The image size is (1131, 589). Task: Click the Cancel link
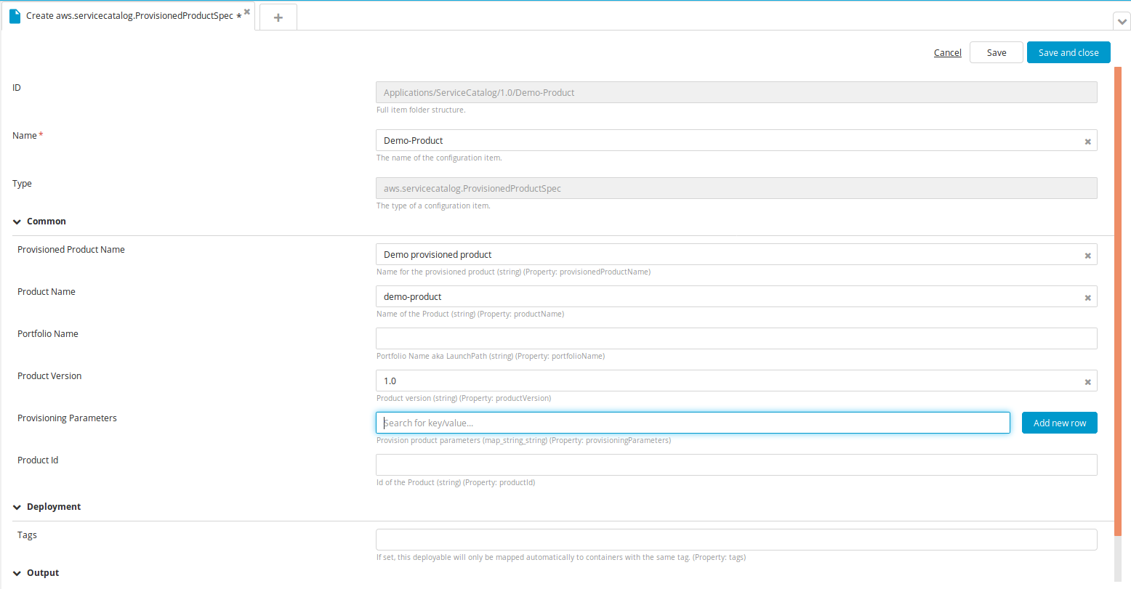pyautogui.click(x=947, y=53)
